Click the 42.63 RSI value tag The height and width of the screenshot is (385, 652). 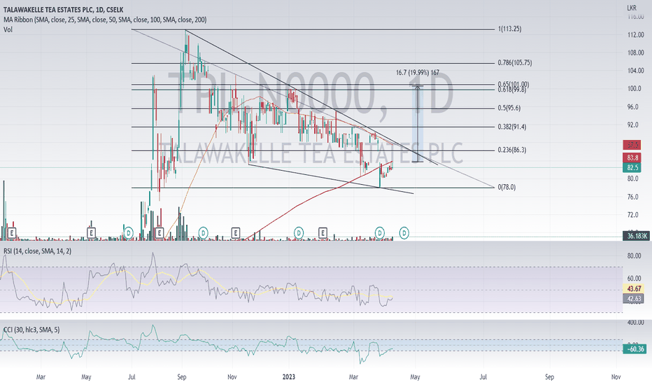[x=633, y=298]
